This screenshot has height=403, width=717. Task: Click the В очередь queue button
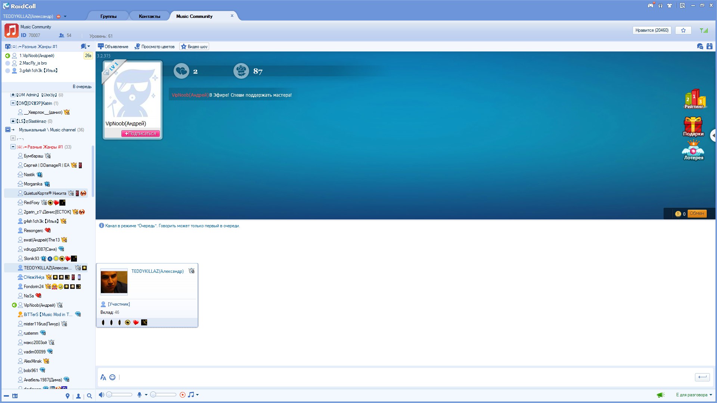(82, 87)
